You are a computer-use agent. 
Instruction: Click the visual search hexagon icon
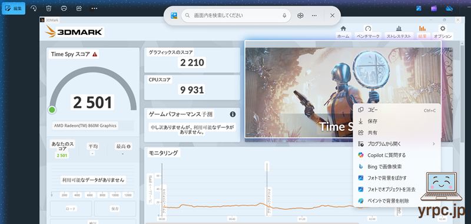[x=300, y=15]
